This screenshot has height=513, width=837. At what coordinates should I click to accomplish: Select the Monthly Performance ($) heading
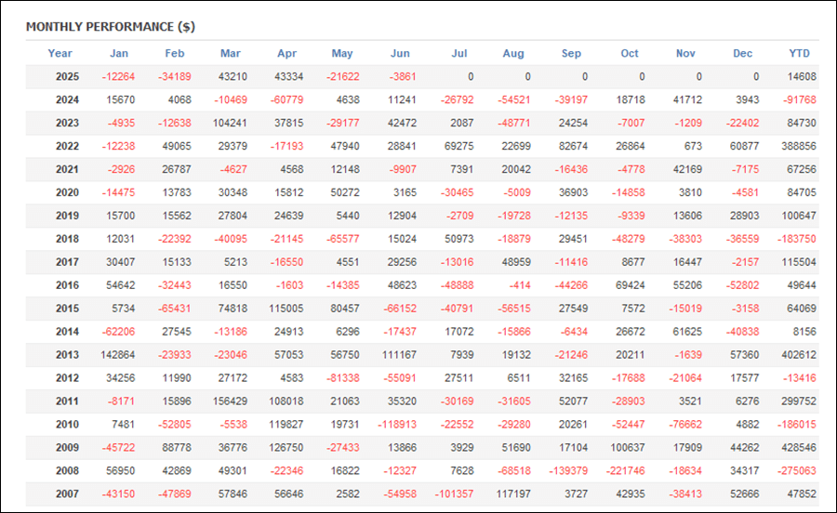(x=111, y=27)
